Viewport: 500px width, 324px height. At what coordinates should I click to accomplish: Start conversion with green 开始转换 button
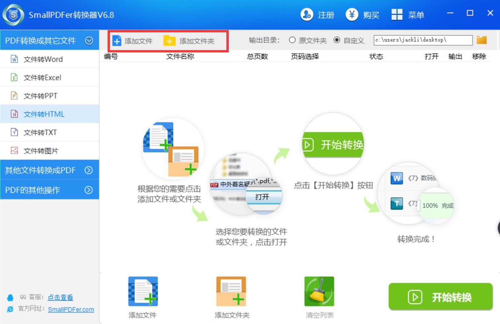441,297
